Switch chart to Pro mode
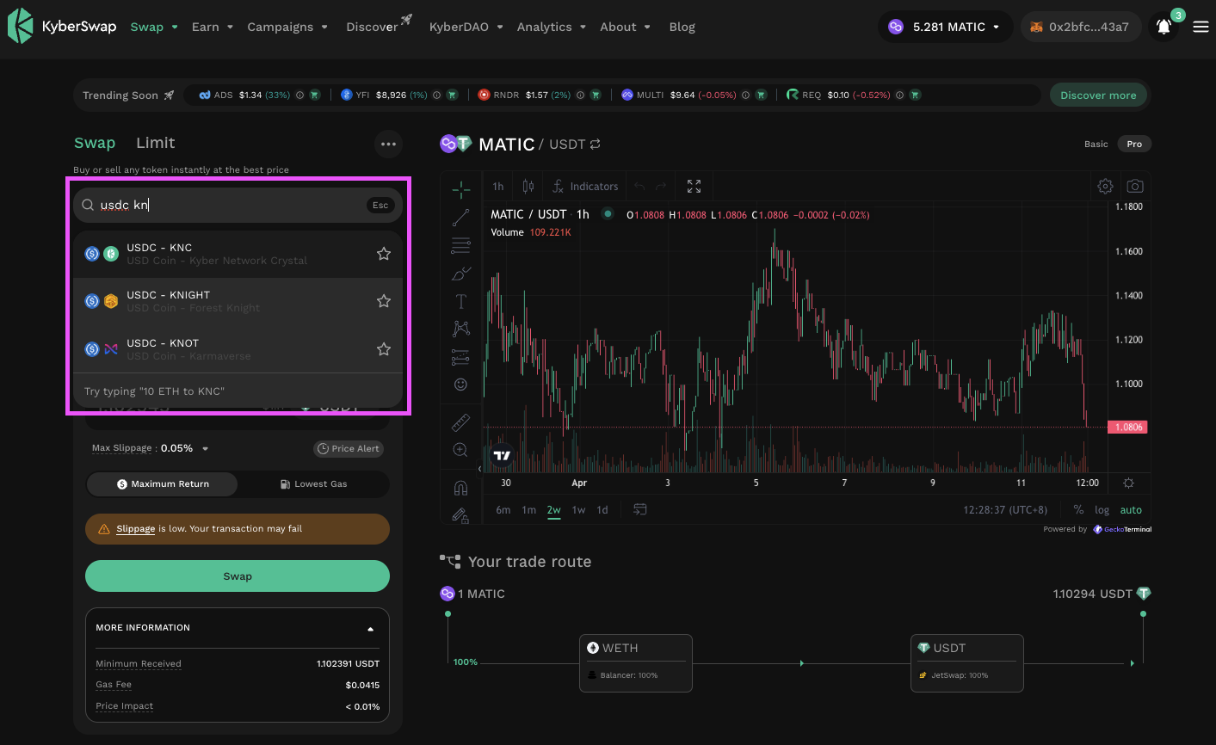 coord(1134,144)
